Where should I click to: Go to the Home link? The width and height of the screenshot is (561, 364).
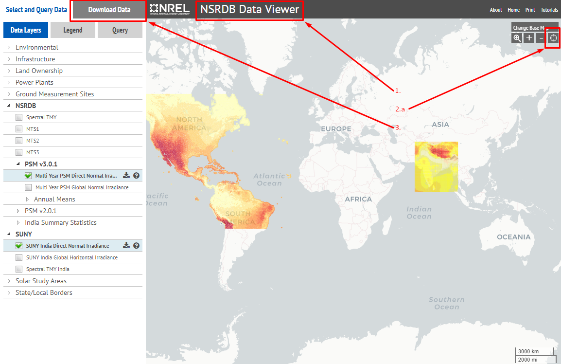coord(513,10)
